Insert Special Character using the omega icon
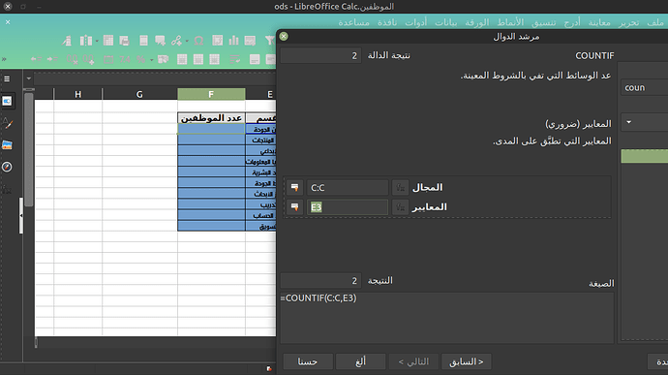Viewport: 668px width, 375px height. [198, 41]
